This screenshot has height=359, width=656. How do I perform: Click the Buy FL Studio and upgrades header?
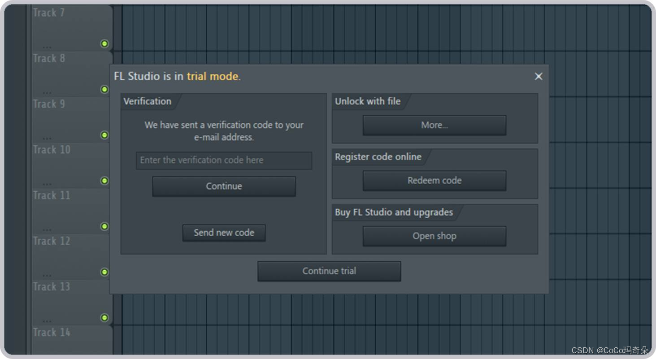(x=394, y=212)
